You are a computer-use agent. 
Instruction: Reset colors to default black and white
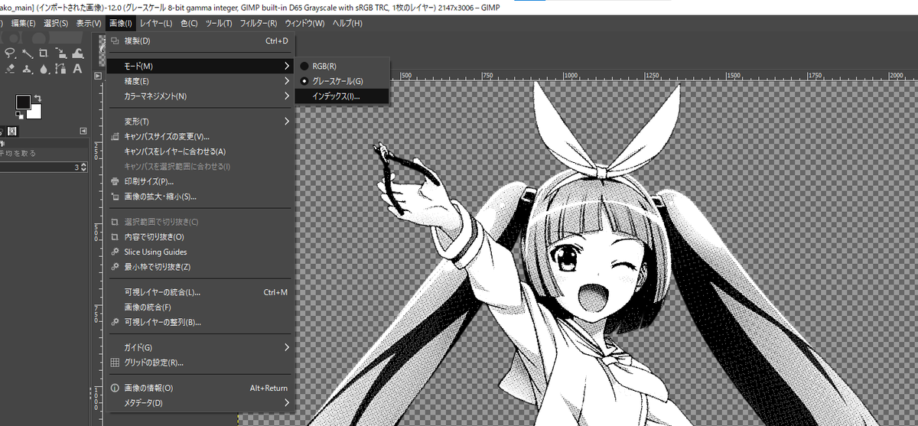pyautogui.click(x=20, y=115)
